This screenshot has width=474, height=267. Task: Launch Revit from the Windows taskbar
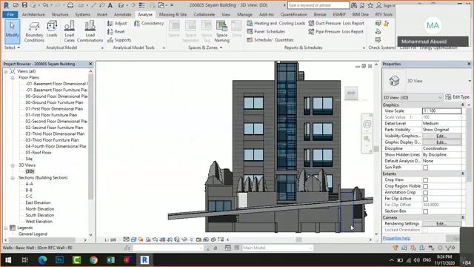(x=144, y=260)
